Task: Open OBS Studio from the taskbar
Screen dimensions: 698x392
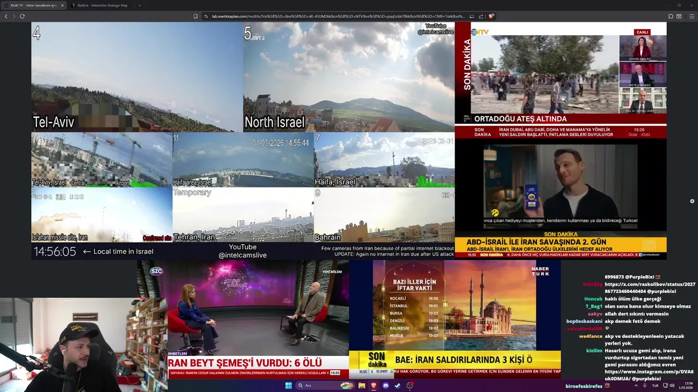Action: tap(410, 385)
